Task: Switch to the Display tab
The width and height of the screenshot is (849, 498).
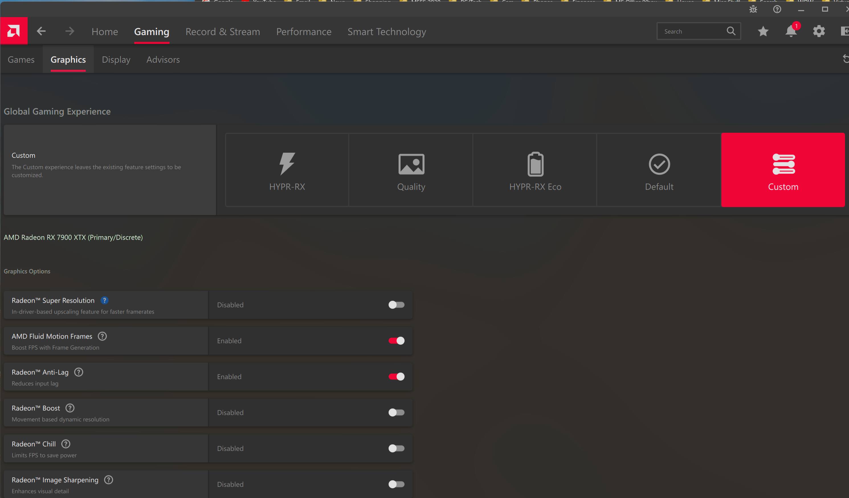Action: click(116, 59)
